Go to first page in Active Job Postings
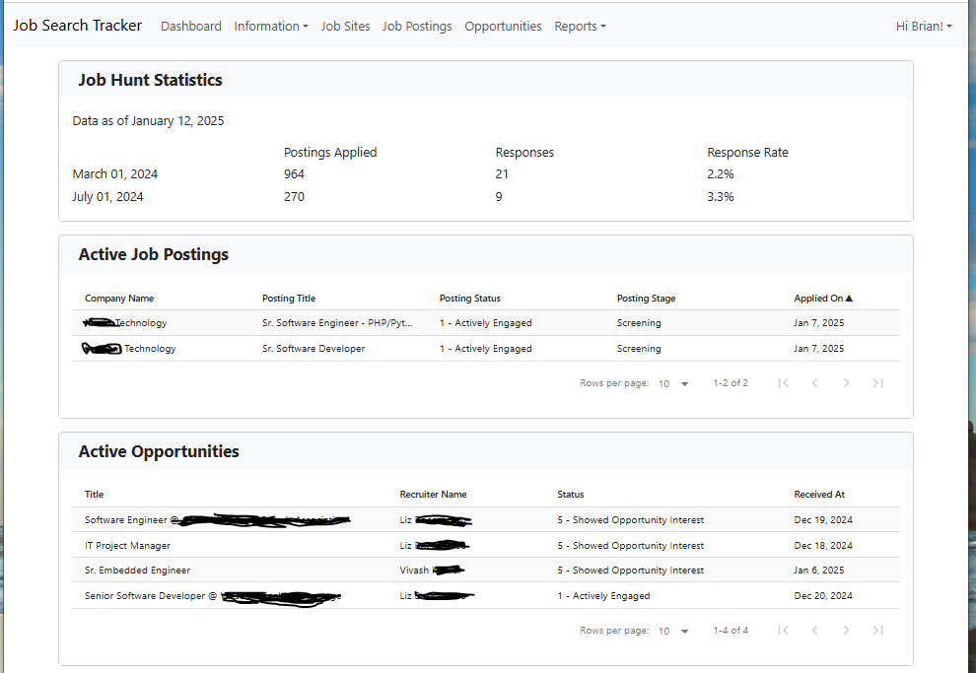 pos(783,383)
